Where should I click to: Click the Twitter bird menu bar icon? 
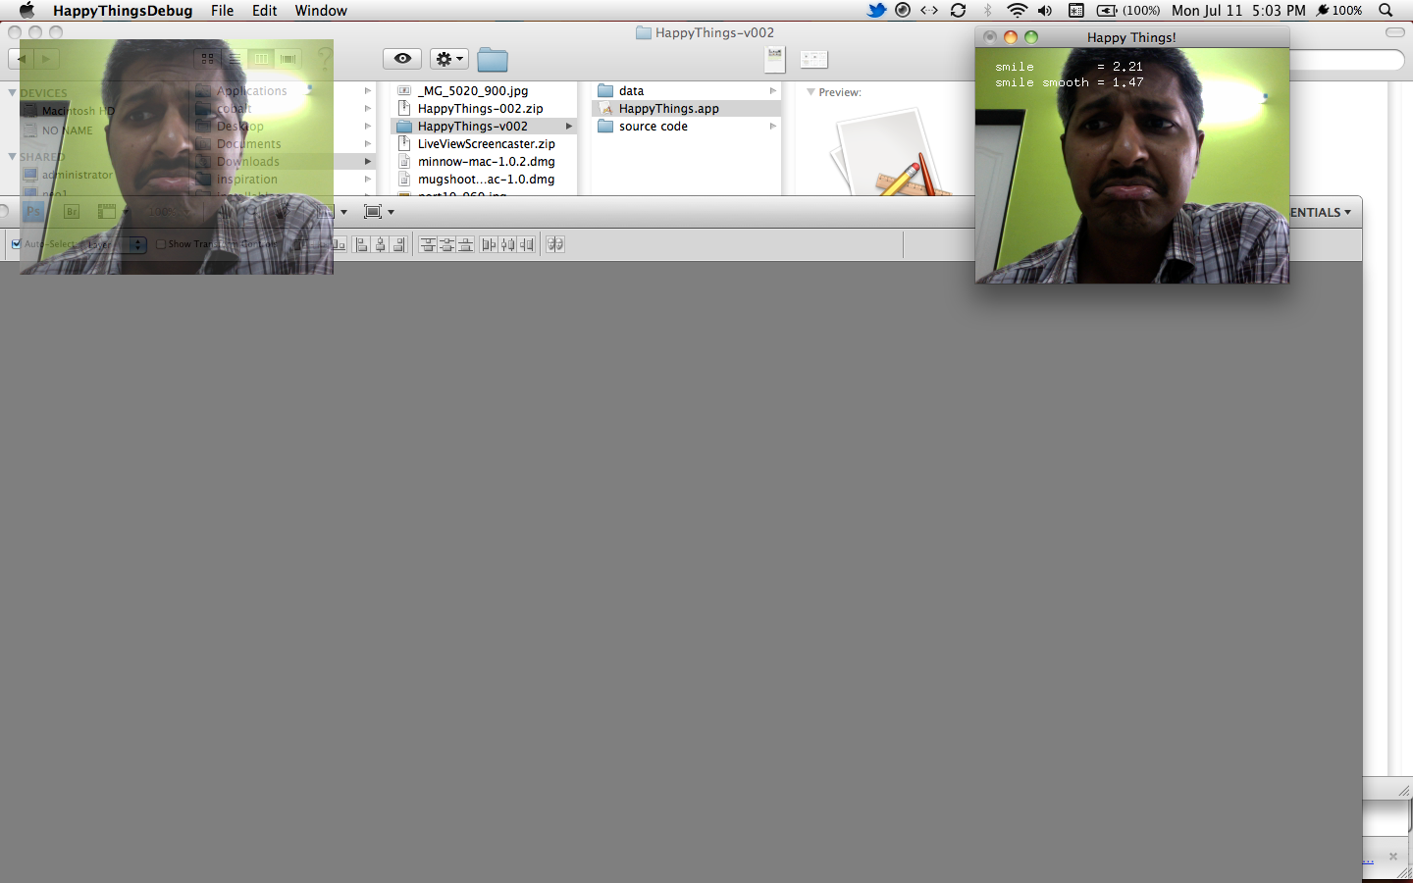[876, 11]
